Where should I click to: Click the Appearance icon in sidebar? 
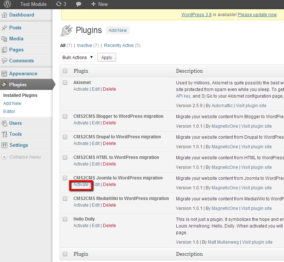4,74
